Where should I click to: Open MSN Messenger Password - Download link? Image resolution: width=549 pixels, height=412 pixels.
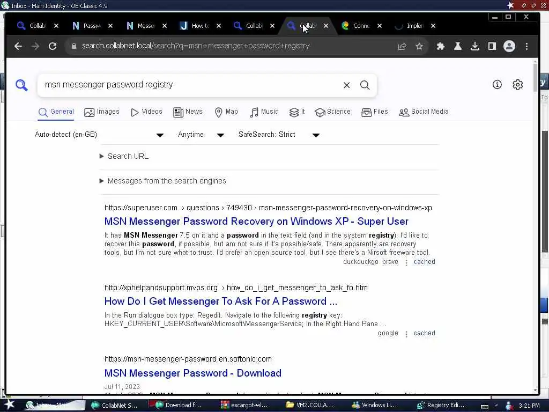[x=193, y=373]
